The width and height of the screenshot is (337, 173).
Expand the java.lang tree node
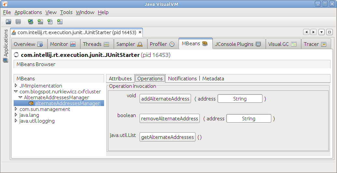(x=16, y=115)
